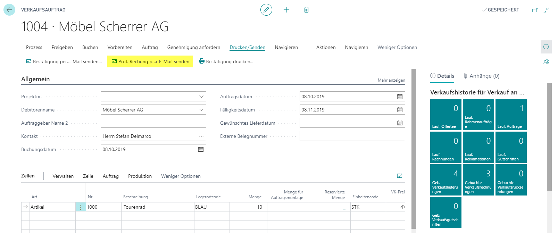558x233 pixels.
Task: Open Zeile menu in Zeilen
Action: [x=88, y=176]
